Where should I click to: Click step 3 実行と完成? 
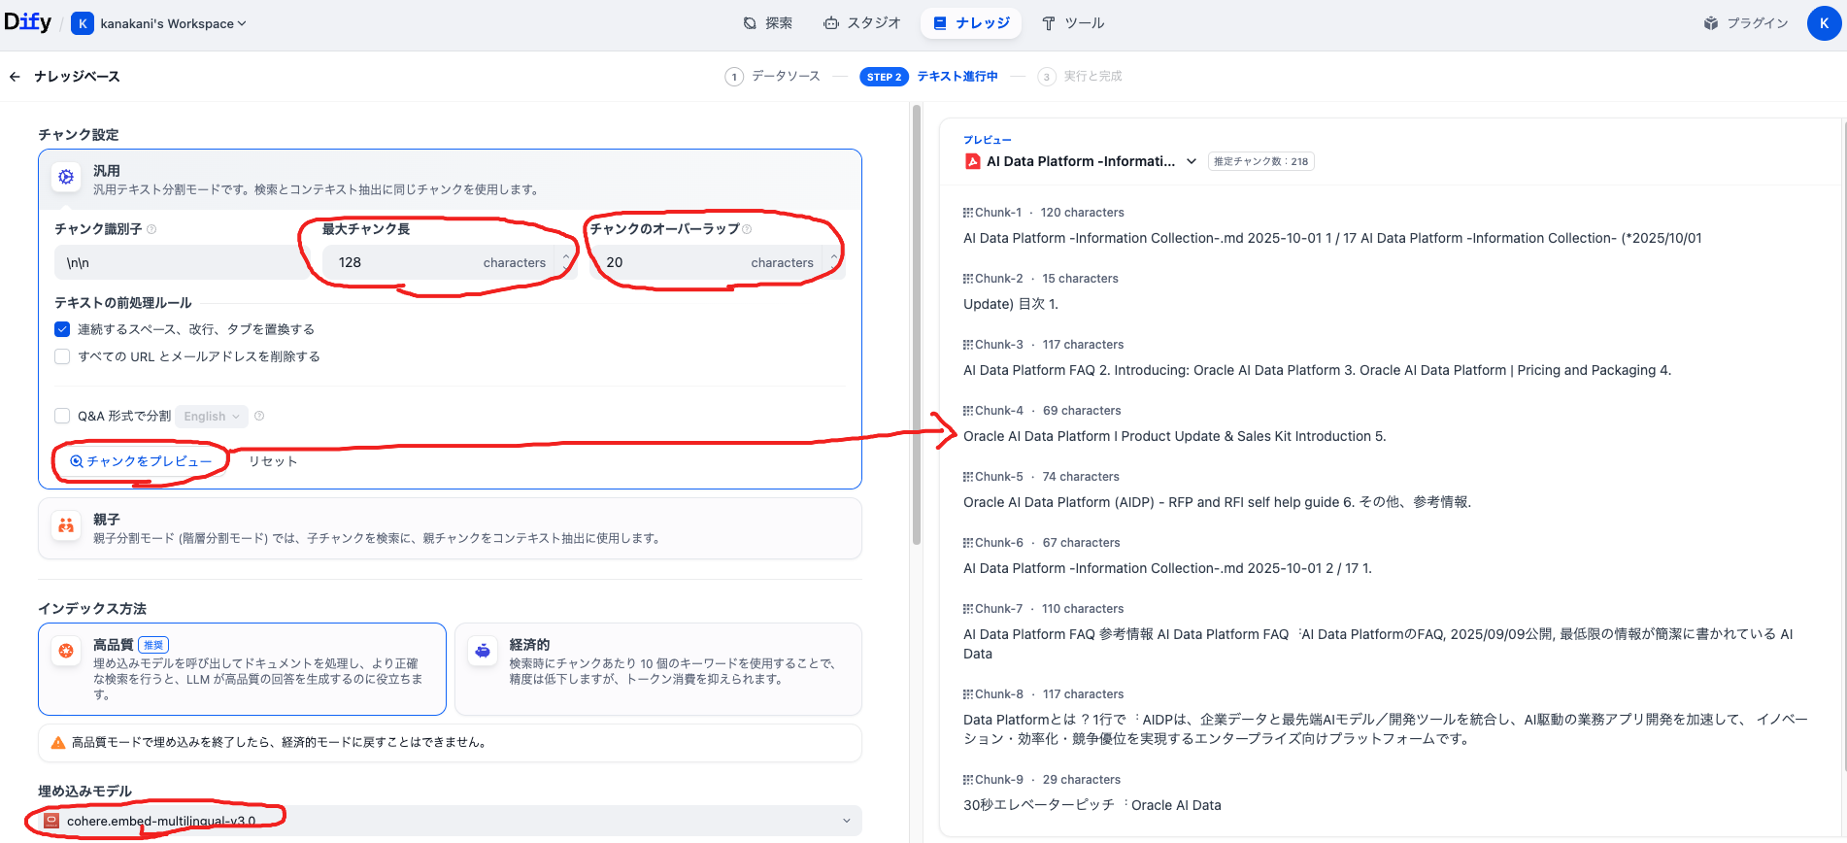(x=1080, y=77)
